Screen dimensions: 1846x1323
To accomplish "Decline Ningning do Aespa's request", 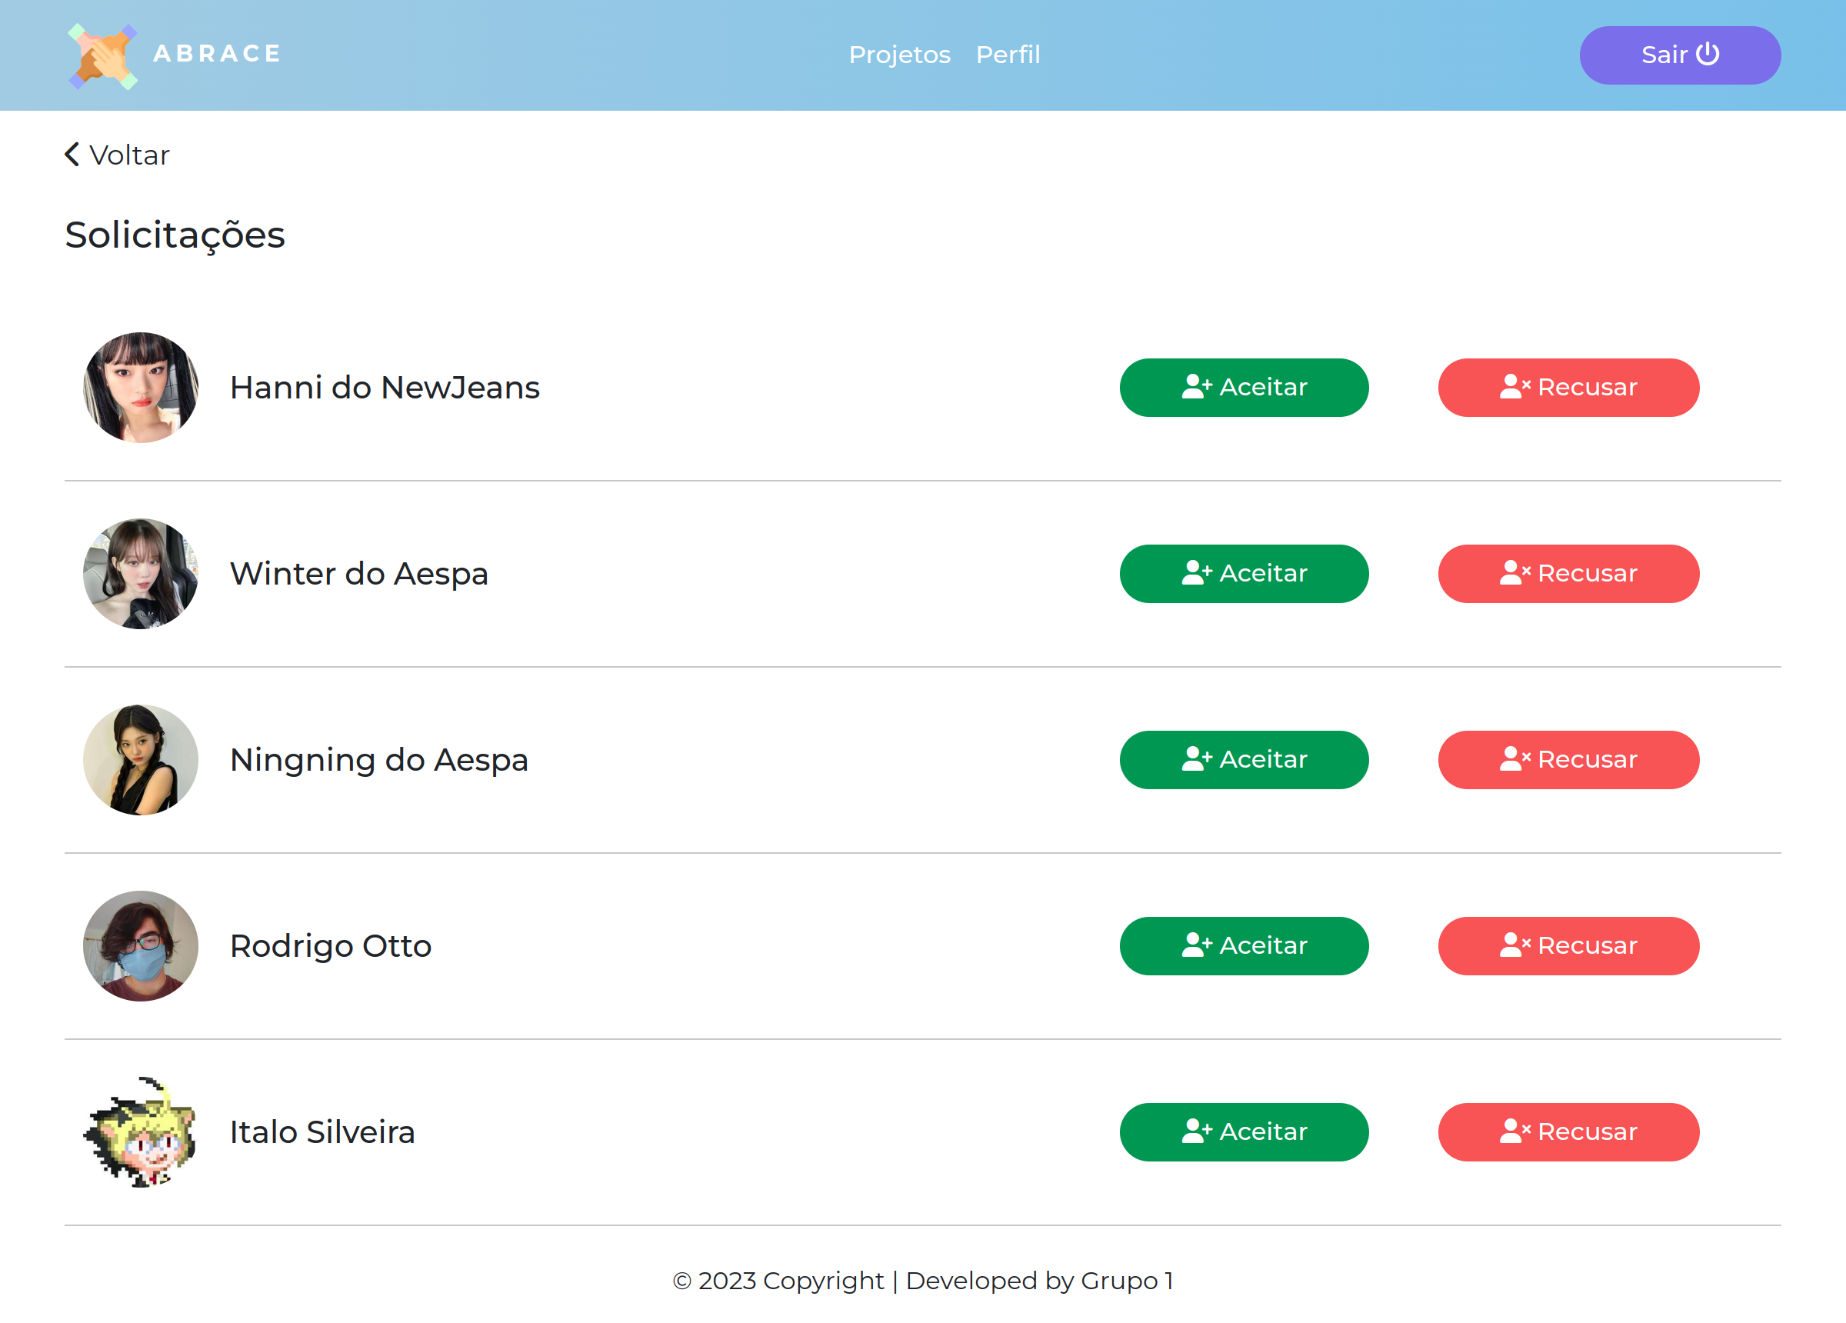I will [1568, 760].
